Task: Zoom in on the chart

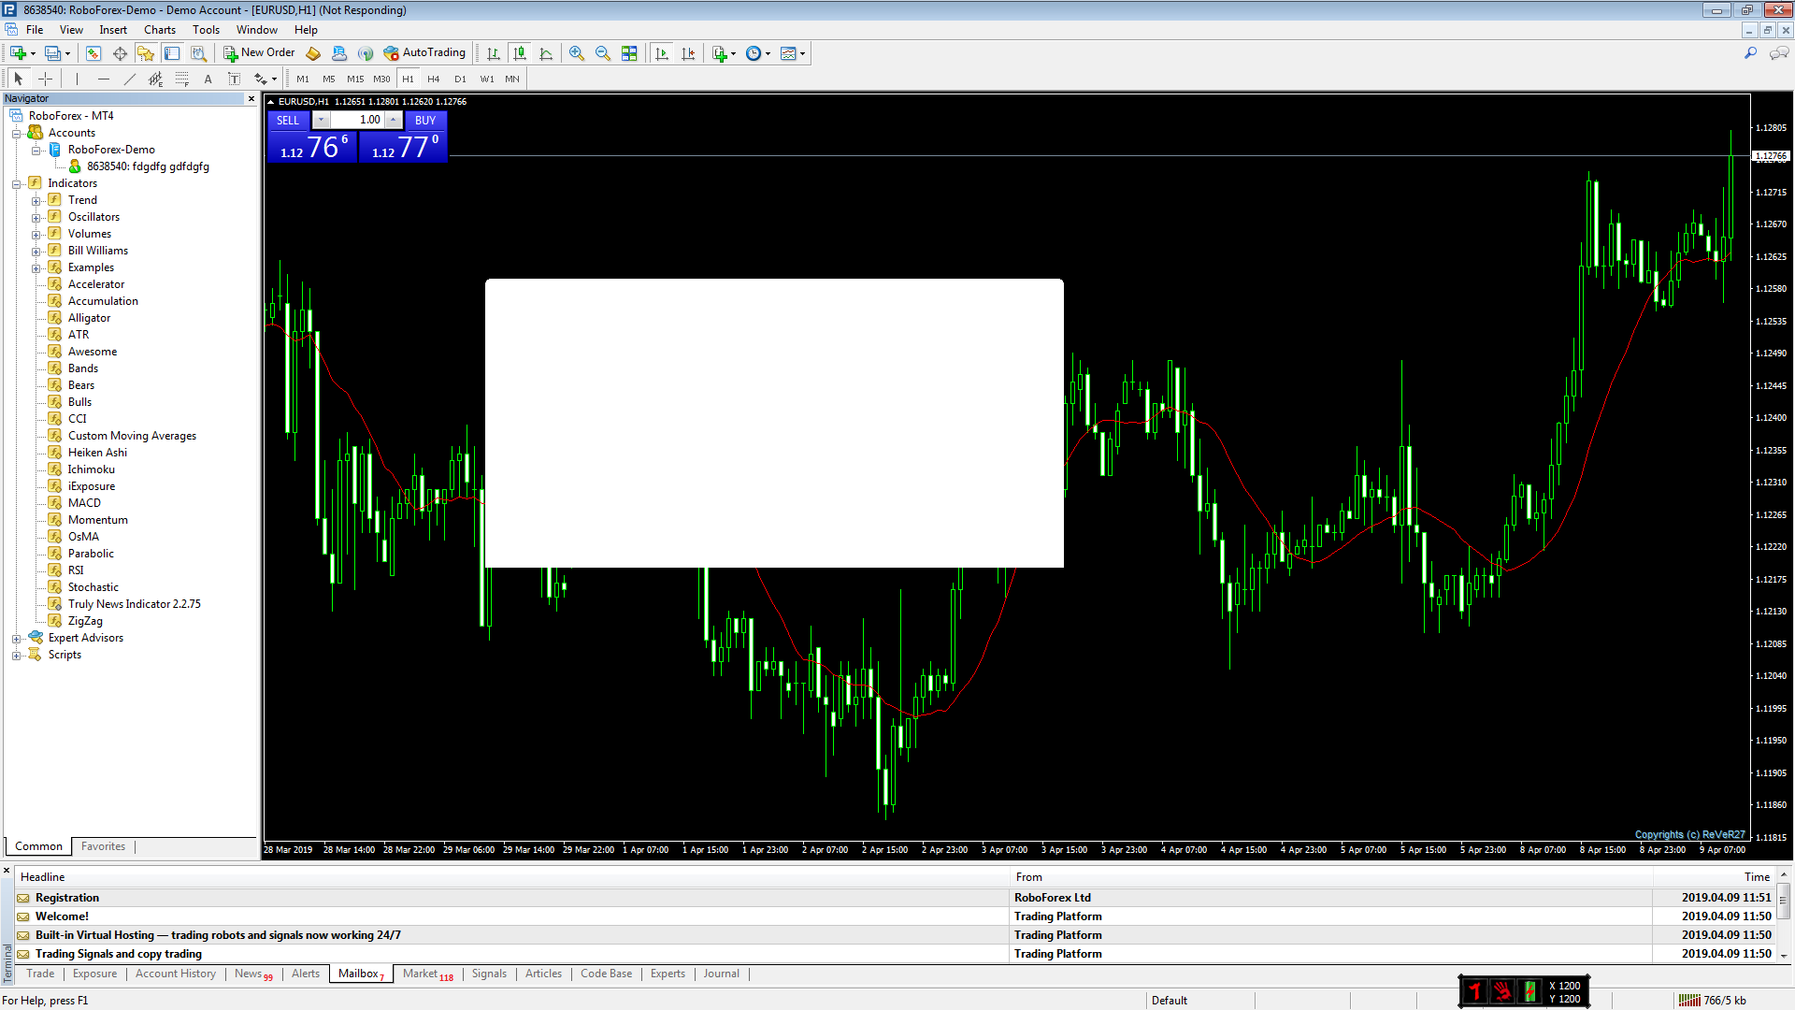Action: [577, 53]
